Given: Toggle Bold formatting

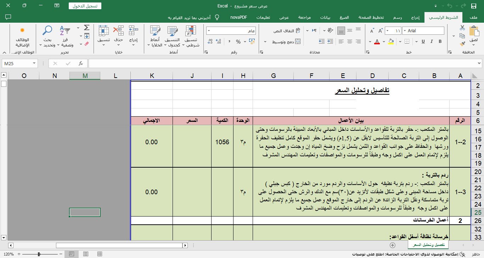Looking at the screenshot, I should tap(440, 42).
